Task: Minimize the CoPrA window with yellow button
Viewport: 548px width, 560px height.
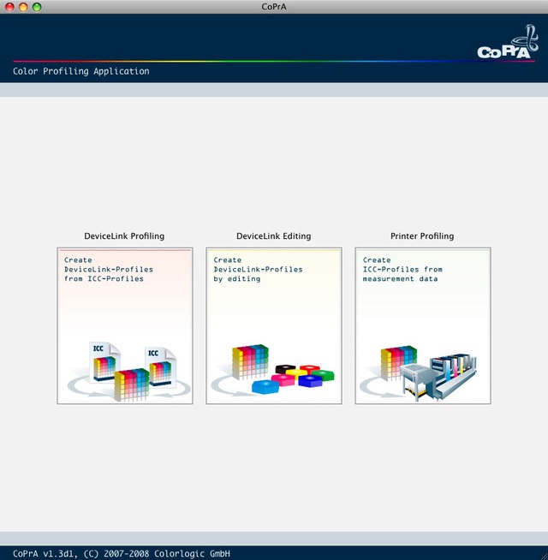Action: point(23,7)
